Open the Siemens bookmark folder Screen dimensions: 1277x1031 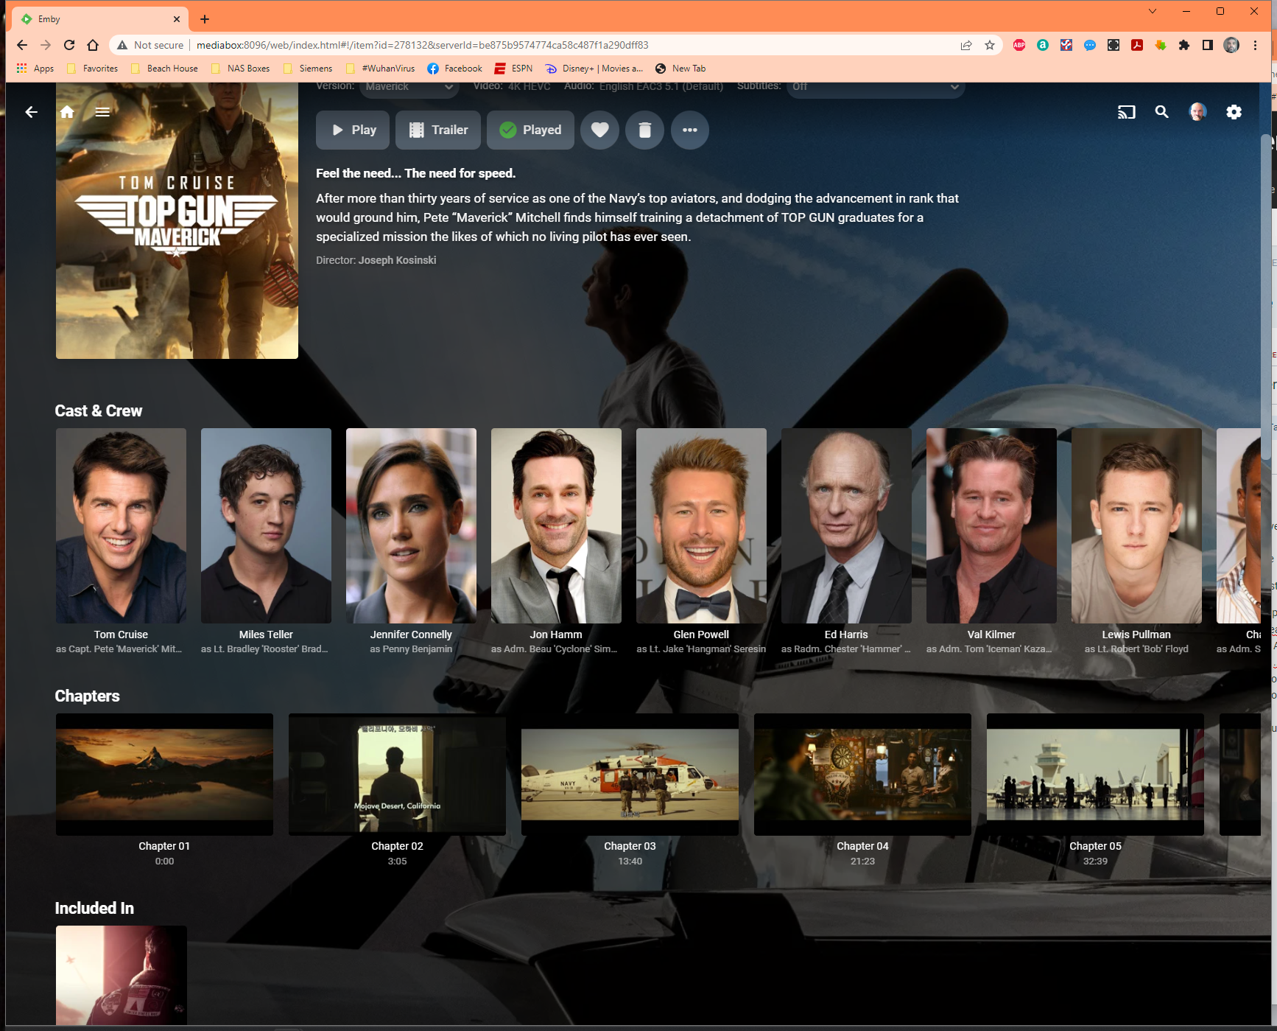coord(307,69)
